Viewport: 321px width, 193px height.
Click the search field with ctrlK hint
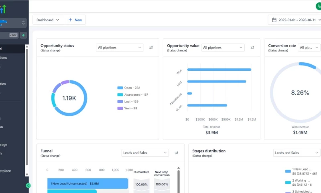click(x=9, y=35)
